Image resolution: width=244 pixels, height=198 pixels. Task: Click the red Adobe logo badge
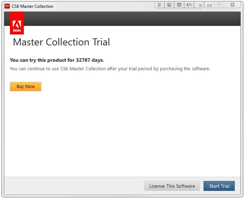[17, 23]
